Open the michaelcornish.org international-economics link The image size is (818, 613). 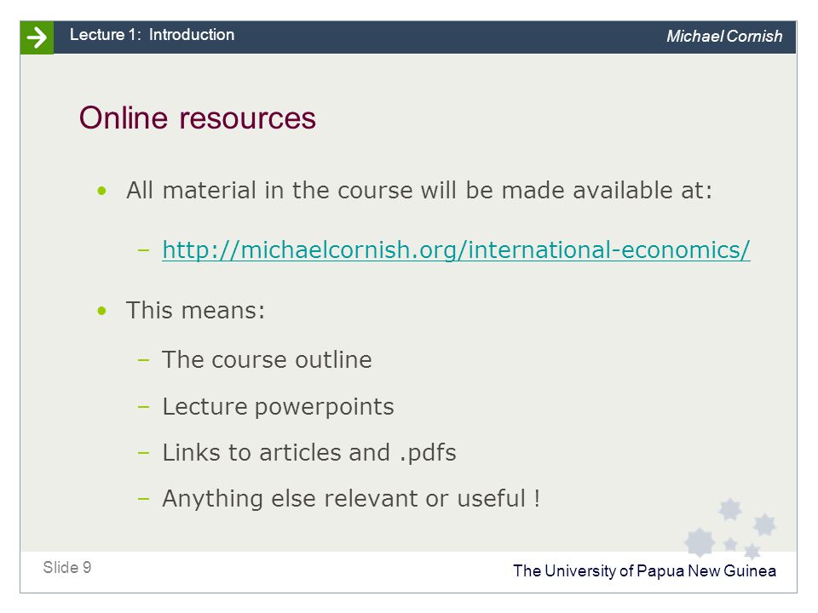(x=456, y=249)
